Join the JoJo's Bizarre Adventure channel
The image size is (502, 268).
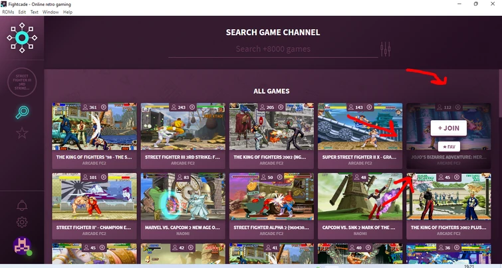point(449,128)
